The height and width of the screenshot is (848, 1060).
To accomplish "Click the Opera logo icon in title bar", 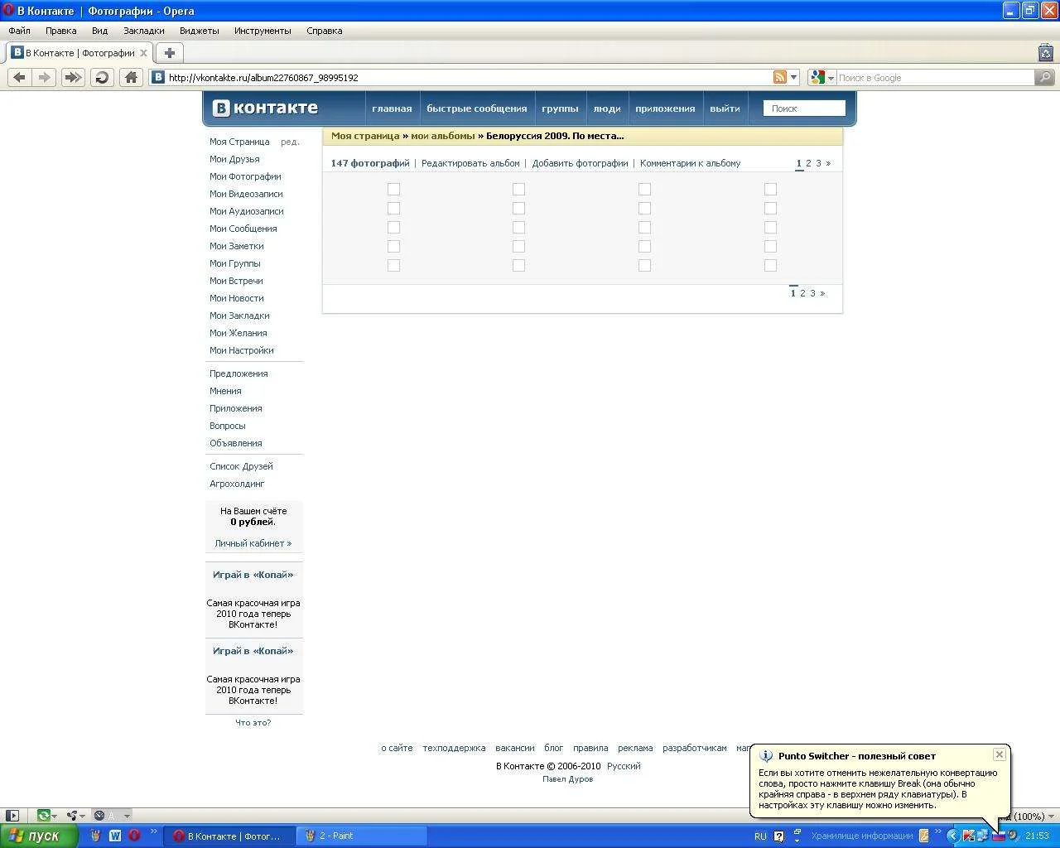I will [x=8, y=11].
